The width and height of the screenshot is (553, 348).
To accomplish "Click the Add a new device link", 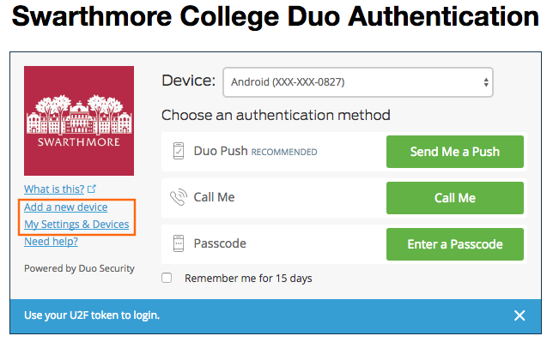I will point(65,207).
